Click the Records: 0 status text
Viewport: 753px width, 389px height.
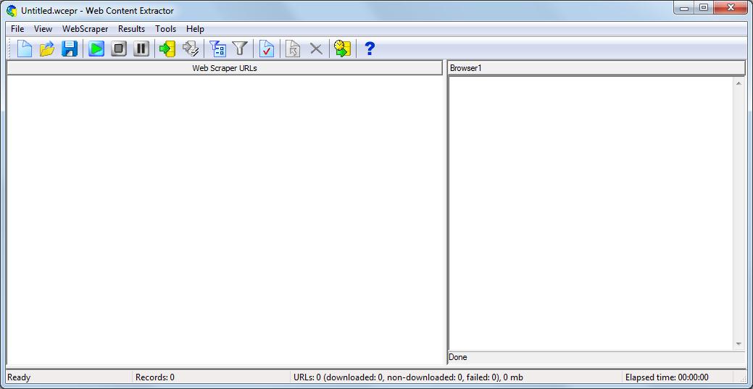(155, 377)
